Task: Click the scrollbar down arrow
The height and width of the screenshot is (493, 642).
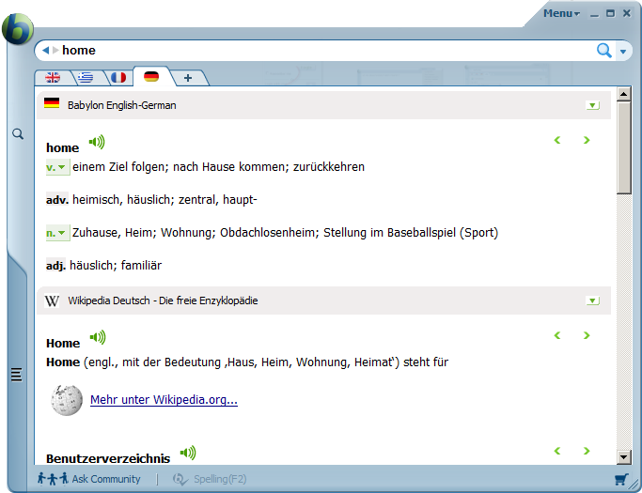Action: [x=623, y=457]
